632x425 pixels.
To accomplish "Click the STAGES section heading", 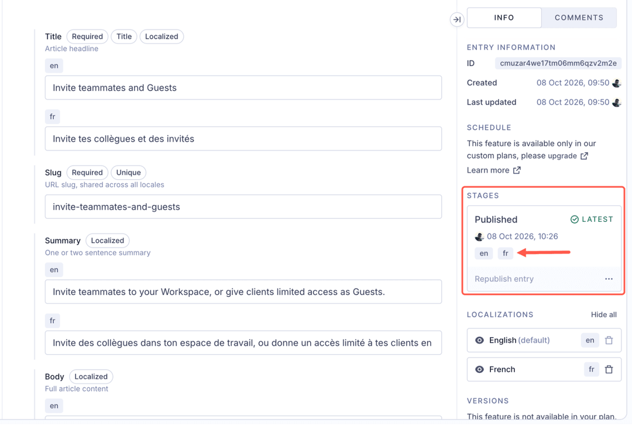I will point(483,196).
